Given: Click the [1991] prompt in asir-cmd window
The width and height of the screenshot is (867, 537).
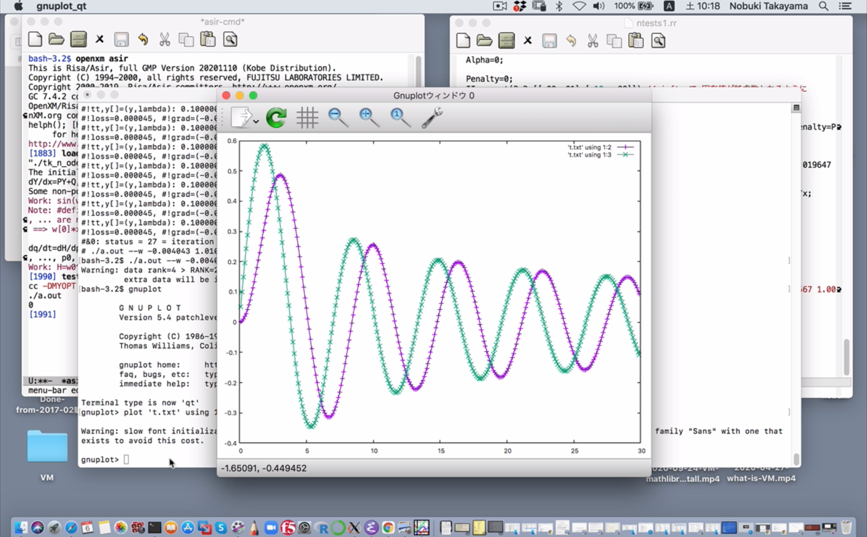Looking at the screenshot, I should tap(42, 314).
